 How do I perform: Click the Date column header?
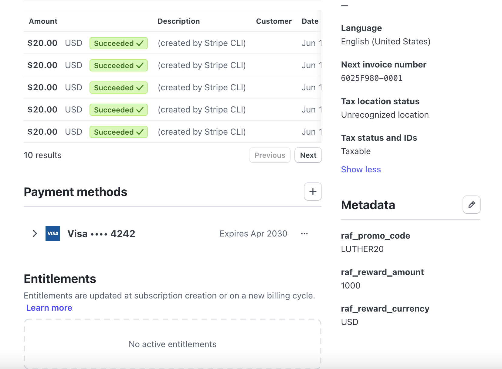pos(310,21)
